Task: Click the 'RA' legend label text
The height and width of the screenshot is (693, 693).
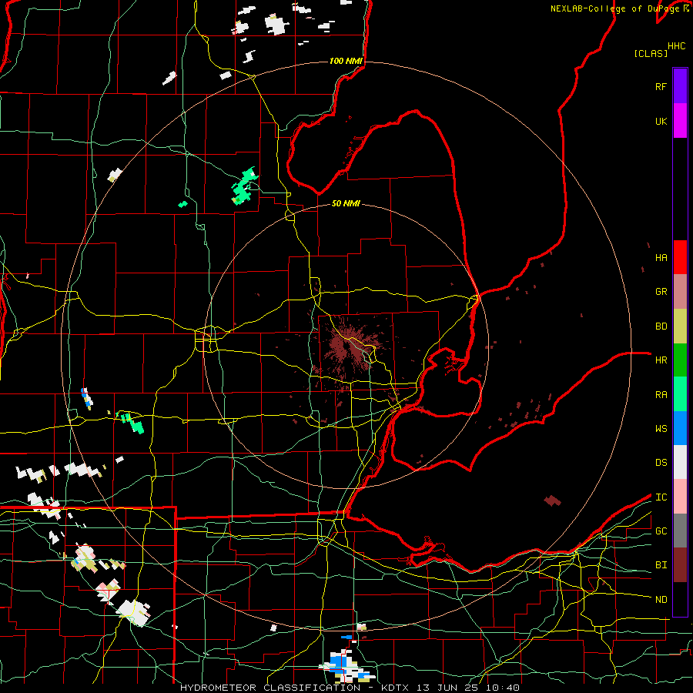Action: pyautogui.click(x=661, y=395)
